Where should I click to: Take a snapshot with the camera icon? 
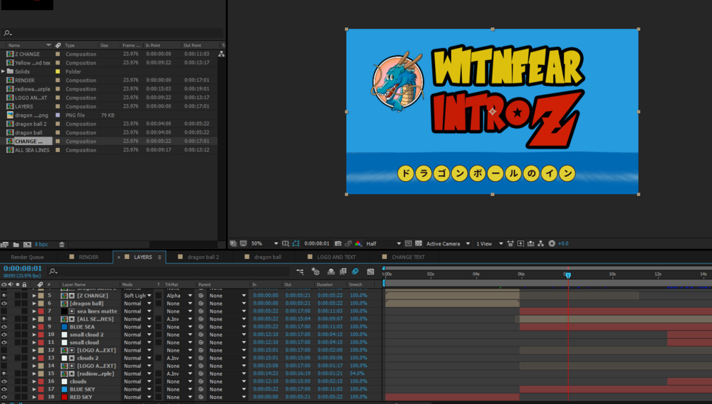point(338,243)
